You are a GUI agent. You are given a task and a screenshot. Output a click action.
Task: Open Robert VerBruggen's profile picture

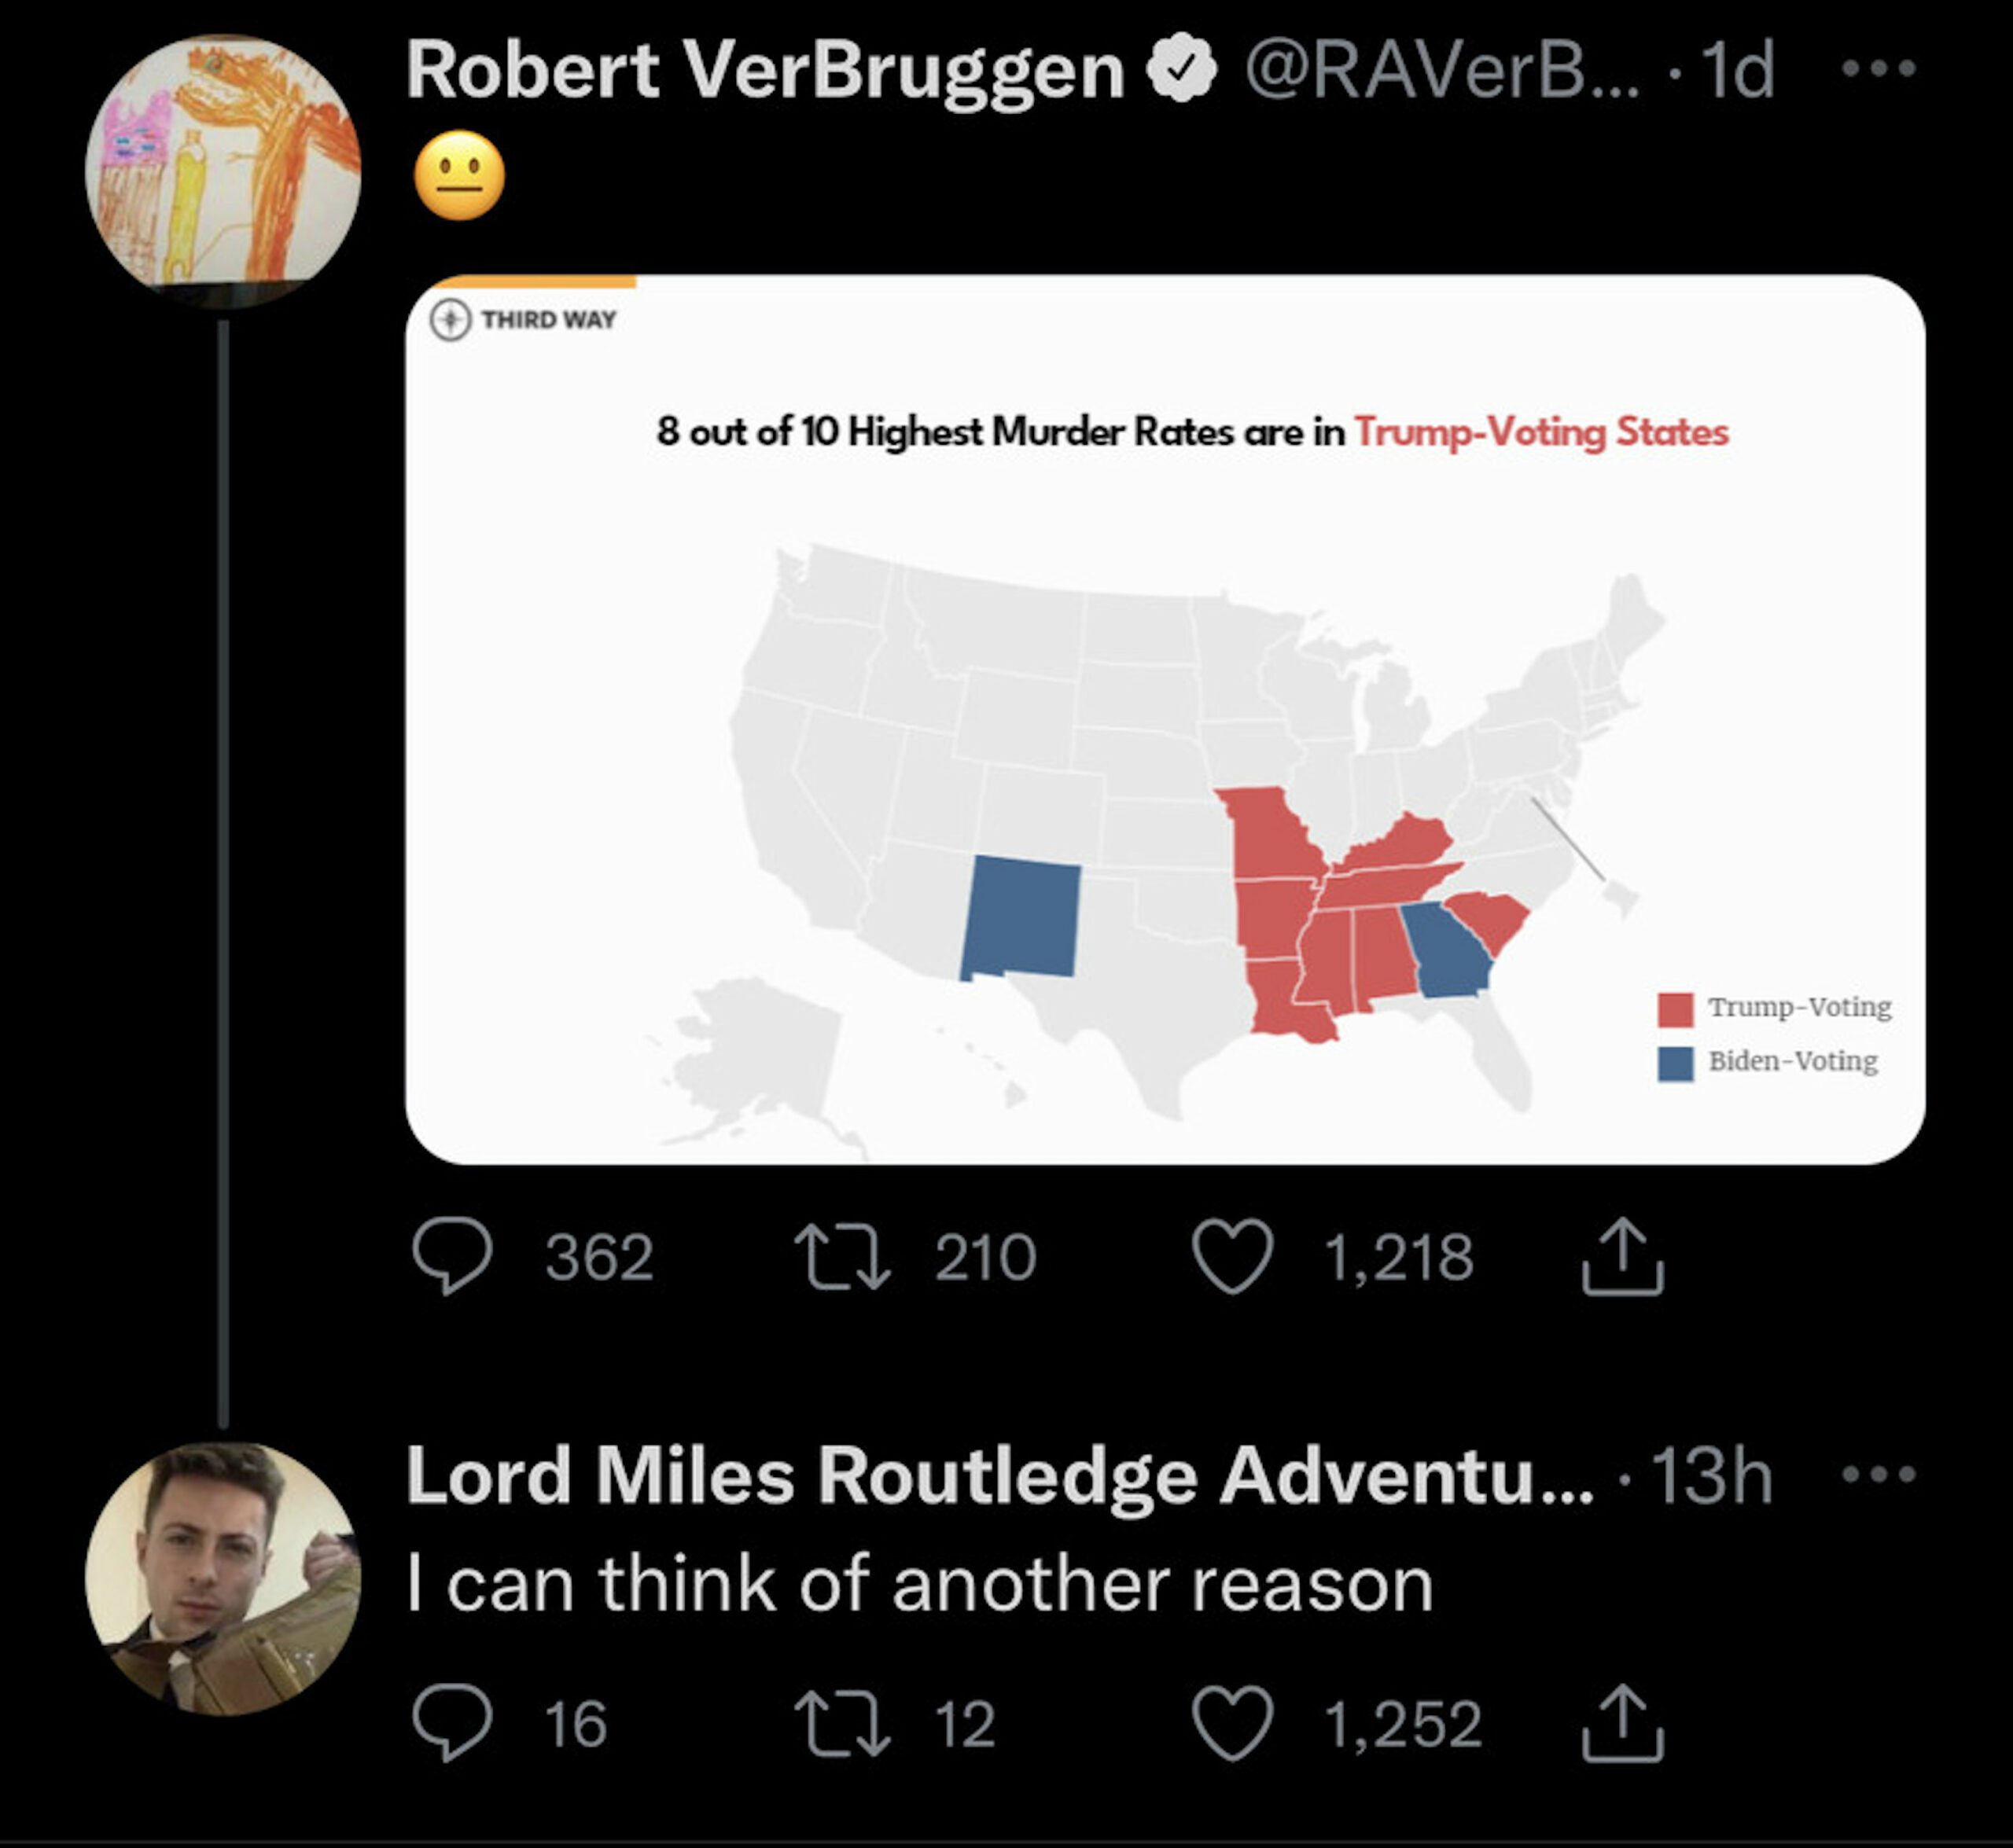(x=223, y=170)
